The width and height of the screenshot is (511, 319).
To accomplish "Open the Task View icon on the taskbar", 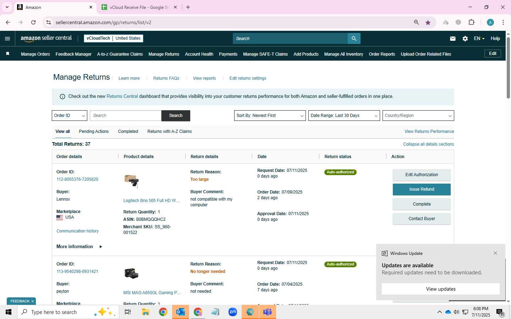I will click(128, 312).
